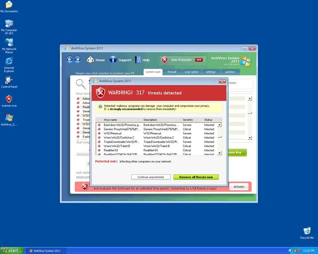This screenshot has height=254, width=318.
Task: Open the scan option tab
Action: [192, 72]
